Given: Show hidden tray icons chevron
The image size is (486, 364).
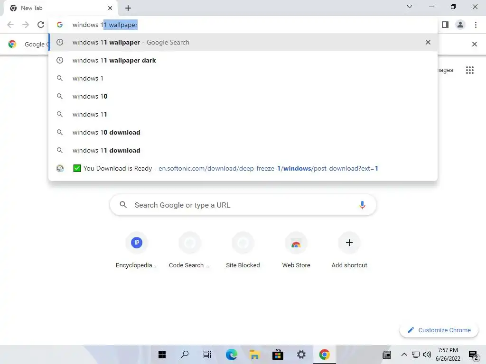Looking at the screenshot, I should click(x=404, y=355).
